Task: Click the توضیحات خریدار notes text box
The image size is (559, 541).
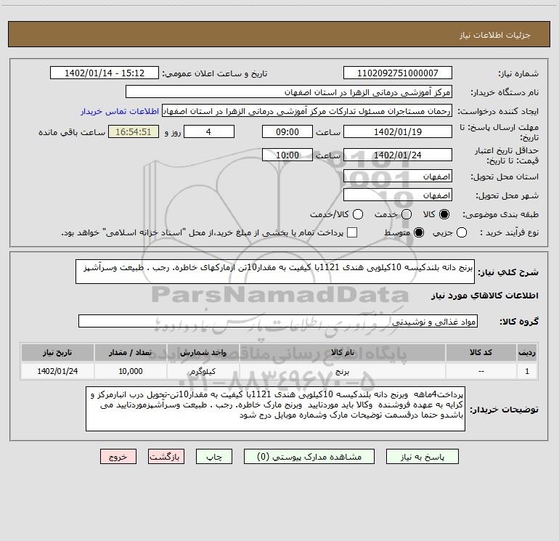Action: (x=275, y=409)
